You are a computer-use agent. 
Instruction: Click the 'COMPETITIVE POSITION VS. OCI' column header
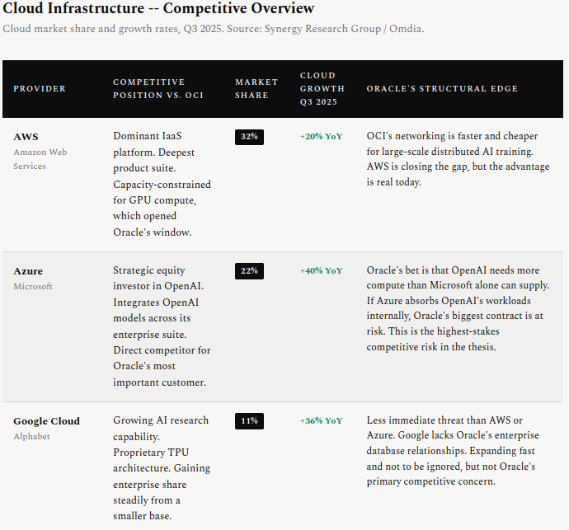pyautogui.click(x=158, y=89)
